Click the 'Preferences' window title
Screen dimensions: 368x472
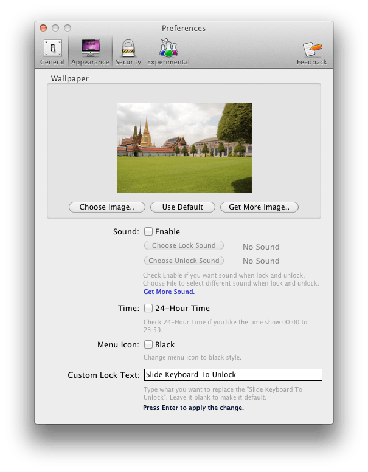[x=184, y=29]
